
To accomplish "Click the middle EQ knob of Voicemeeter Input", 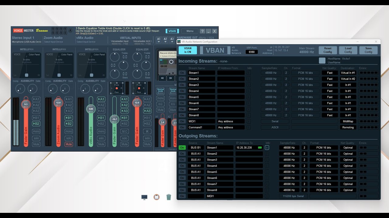I will click(123, 65).
